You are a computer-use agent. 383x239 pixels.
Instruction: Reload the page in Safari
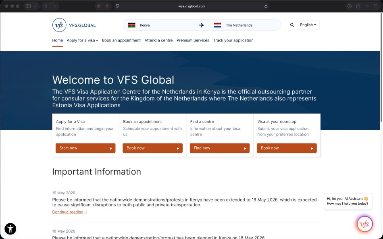click(266, 6)
